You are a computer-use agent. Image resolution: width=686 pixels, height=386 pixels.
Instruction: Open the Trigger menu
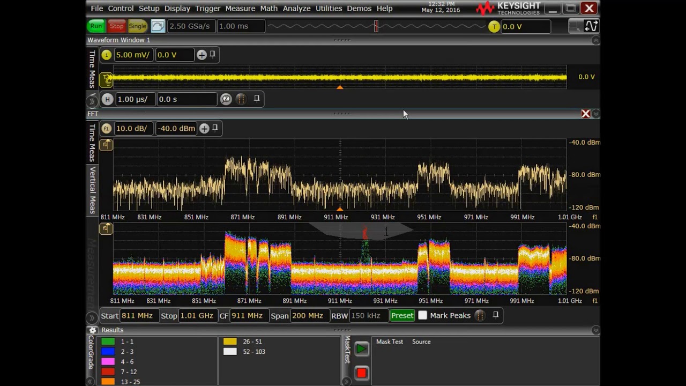[207, 9]
